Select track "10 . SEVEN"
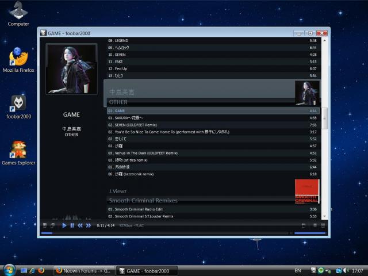 click(x=212, y=55)
